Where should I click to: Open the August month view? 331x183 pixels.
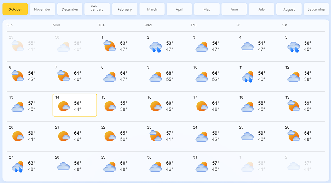click(289, 9)
